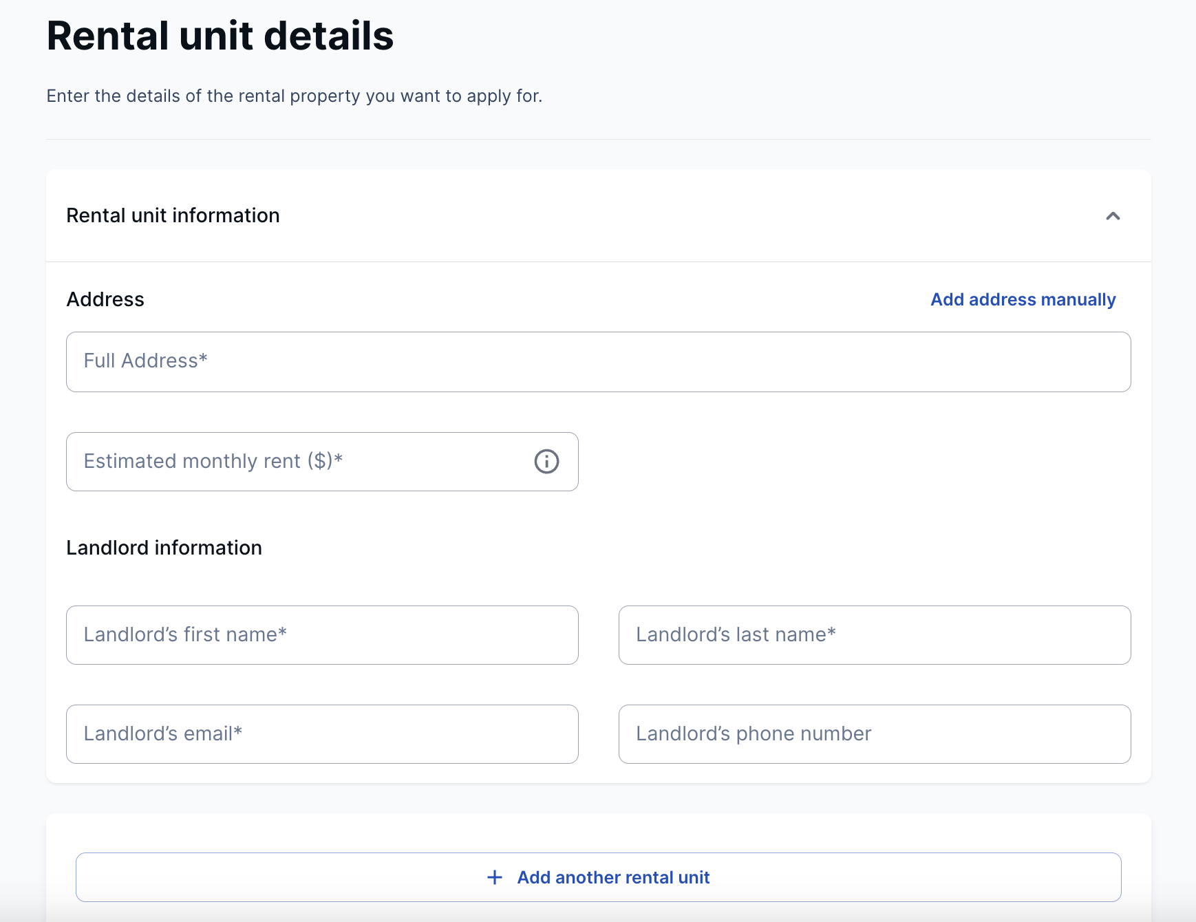Click into the Estimated monthly rent field
The image size is (1196, 922).
[x=303, y=462]
